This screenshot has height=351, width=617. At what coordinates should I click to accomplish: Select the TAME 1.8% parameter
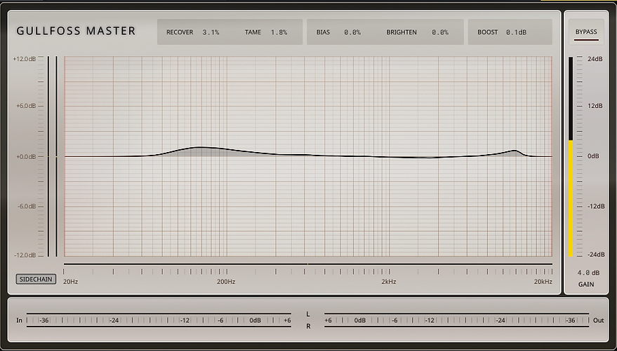(265, 32)
